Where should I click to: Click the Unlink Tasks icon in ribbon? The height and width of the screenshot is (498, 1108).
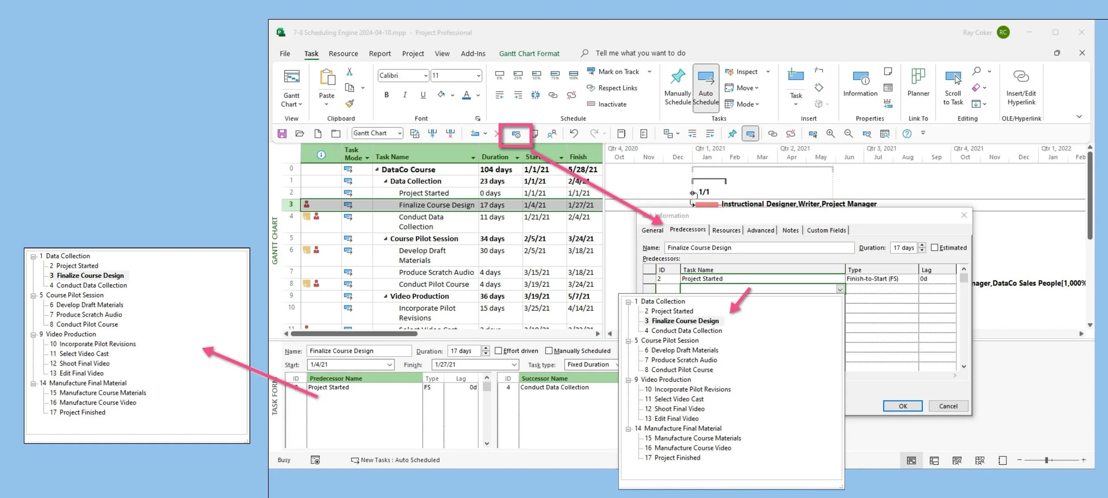pos(572,95)
